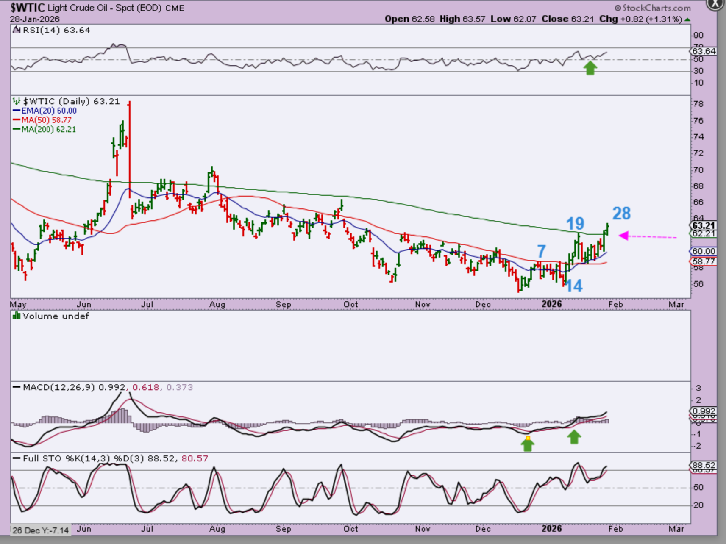Click the 63.21 current price tag
Viewport: 726px width, 544px height.
703,225
